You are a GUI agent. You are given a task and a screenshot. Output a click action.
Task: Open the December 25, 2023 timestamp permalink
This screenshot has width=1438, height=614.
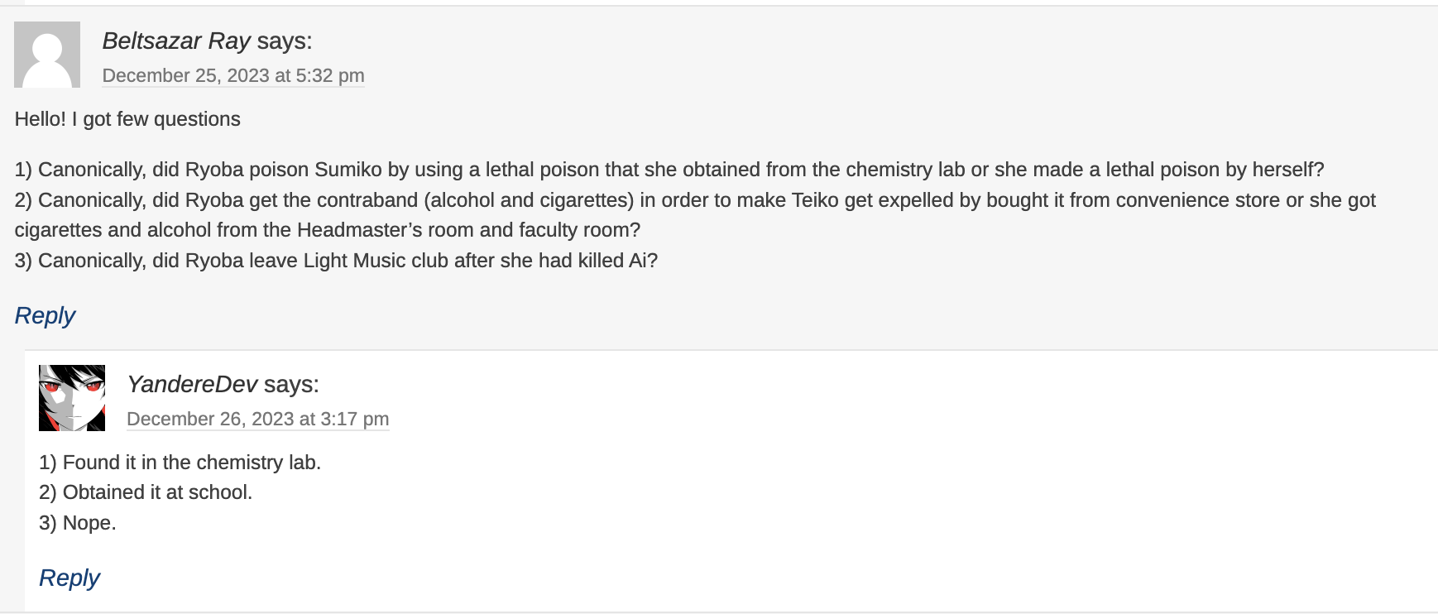click(233, 75)
